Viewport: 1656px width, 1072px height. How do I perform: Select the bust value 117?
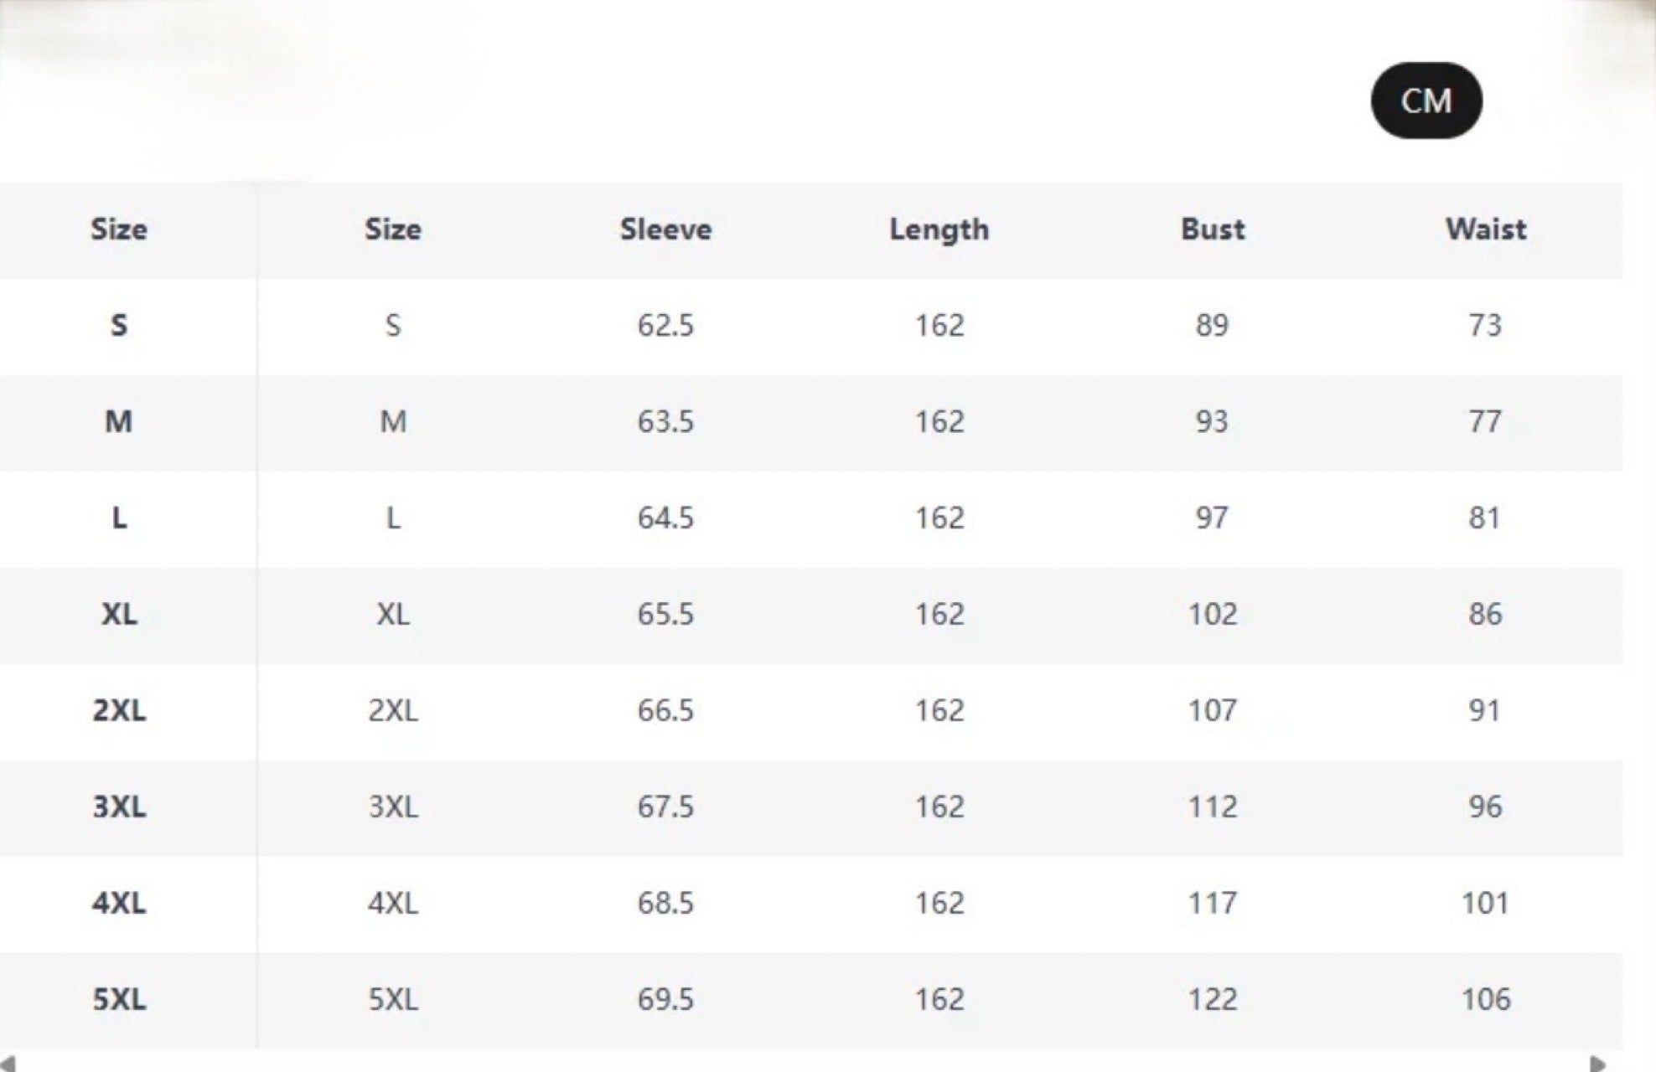click(1212, 903)
